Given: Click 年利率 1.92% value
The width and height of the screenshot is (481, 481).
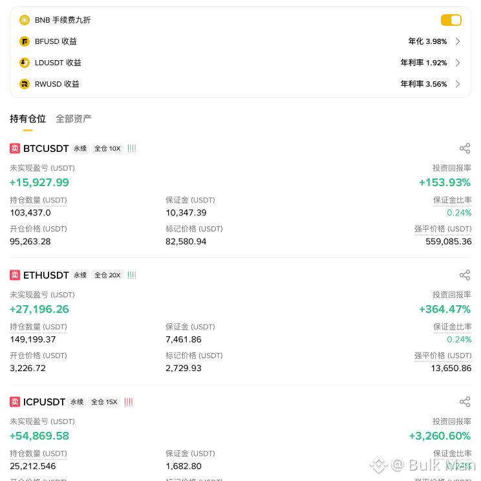Looking at the screenshot, I should point(423,63).
